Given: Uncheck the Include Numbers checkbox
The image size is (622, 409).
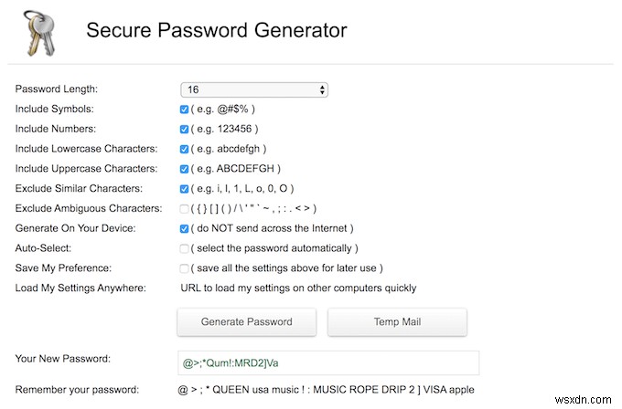Looking at the screenshot, I should coord(185,129).
